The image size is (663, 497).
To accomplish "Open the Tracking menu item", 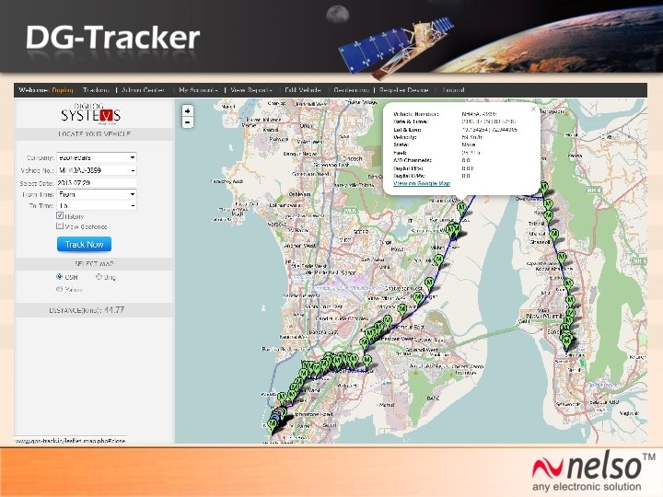I will [96, 90].
